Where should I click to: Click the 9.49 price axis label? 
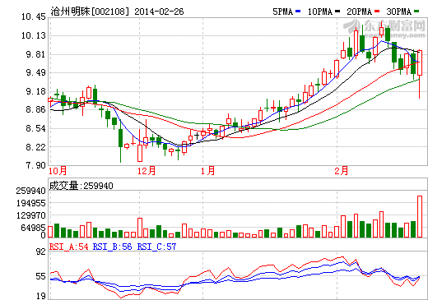pos(35,72)
